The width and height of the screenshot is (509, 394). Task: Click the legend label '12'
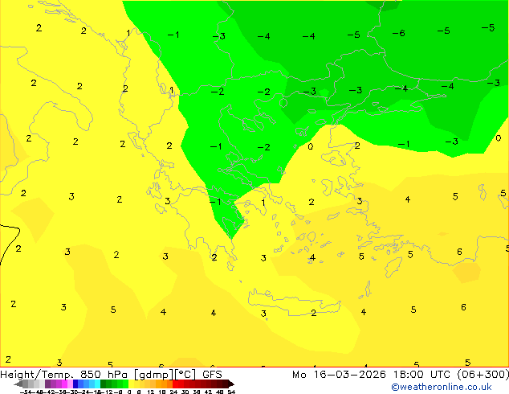pos(151,392)
